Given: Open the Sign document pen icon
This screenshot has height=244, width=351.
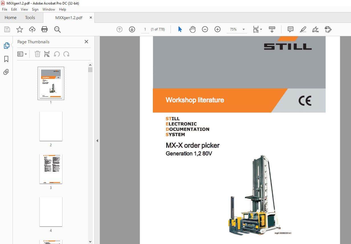Looking at the screenshot, I should 315,29.
